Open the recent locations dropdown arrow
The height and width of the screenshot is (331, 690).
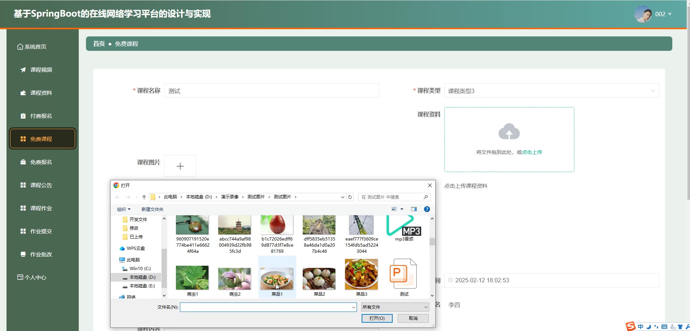(137, 197)
